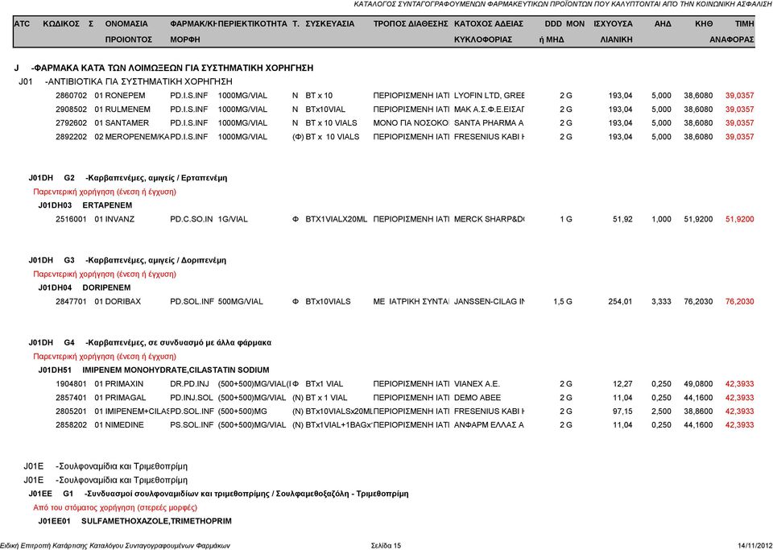Select the PRIMAGAL product name
Screen dimensions: 773x550
tap(126, 398)
